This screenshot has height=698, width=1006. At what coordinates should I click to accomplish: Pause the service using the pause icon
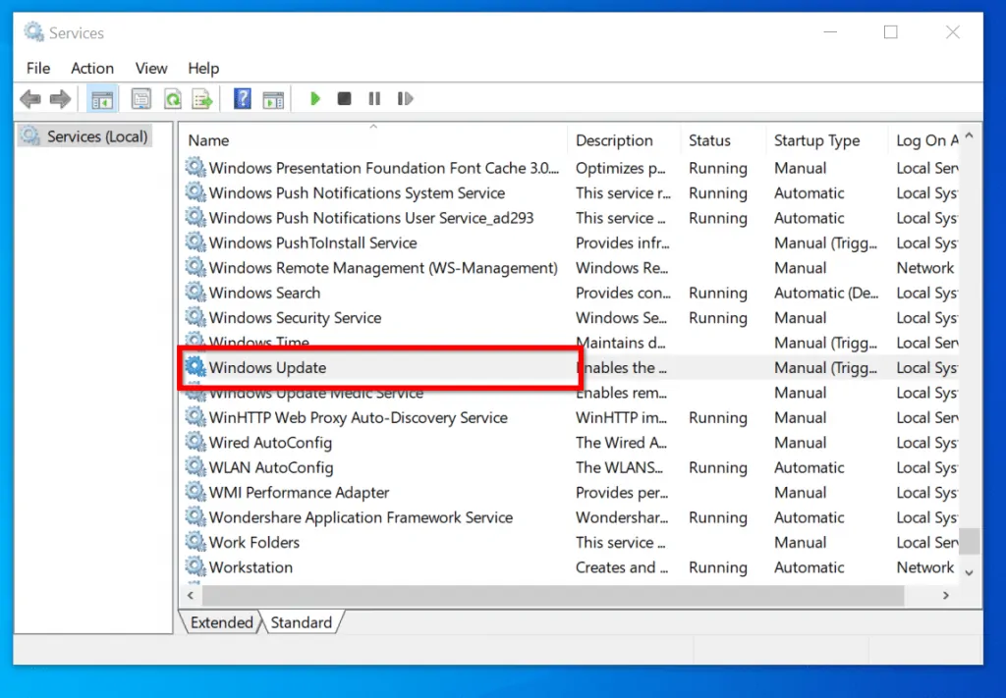(374, 98)
